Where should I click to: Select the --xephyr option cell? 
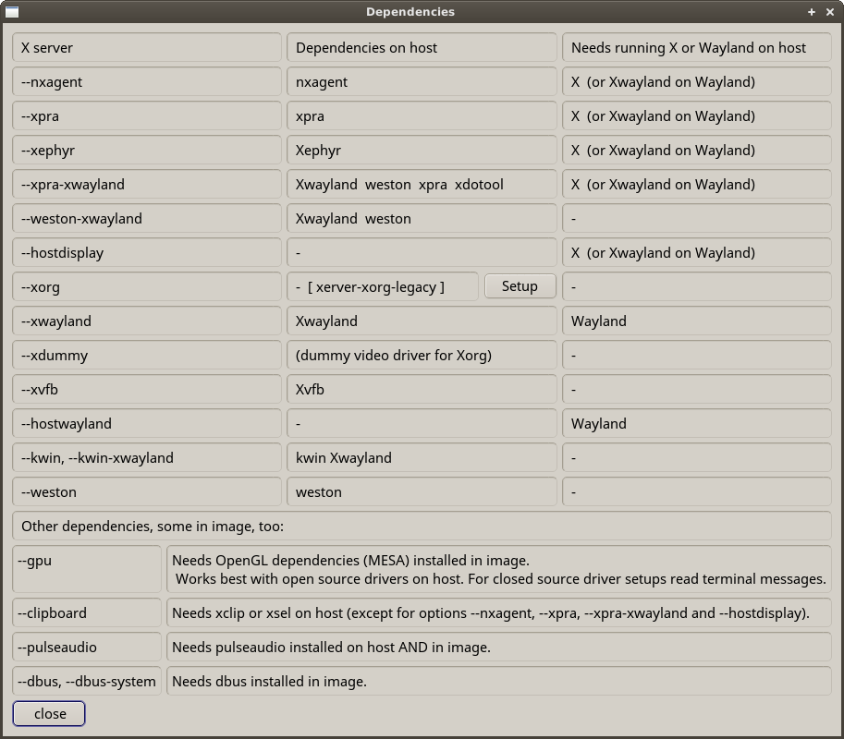tap(147, 150)
